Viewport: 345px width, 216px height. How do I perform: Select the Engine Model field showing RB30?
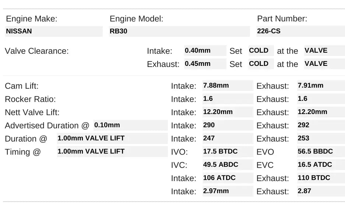(x=179, y=31)
